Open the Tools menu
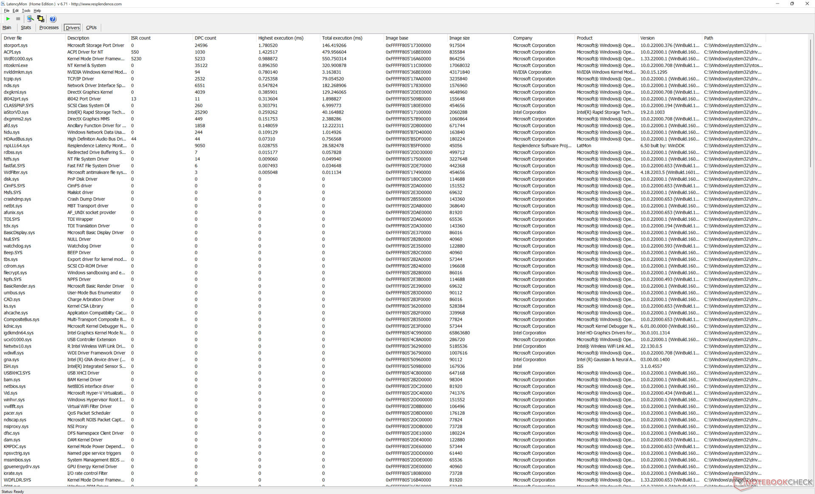 [26, 11]
